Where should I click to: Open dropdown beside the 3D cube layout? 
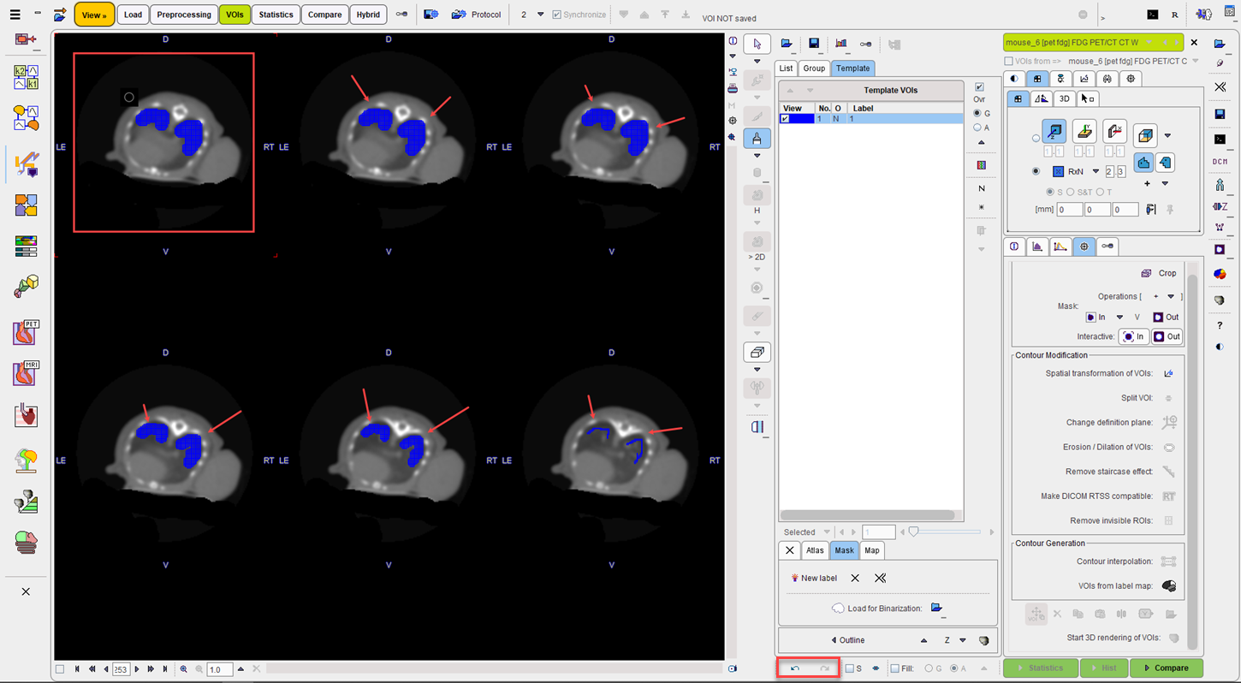click(x=1167, y=135)
